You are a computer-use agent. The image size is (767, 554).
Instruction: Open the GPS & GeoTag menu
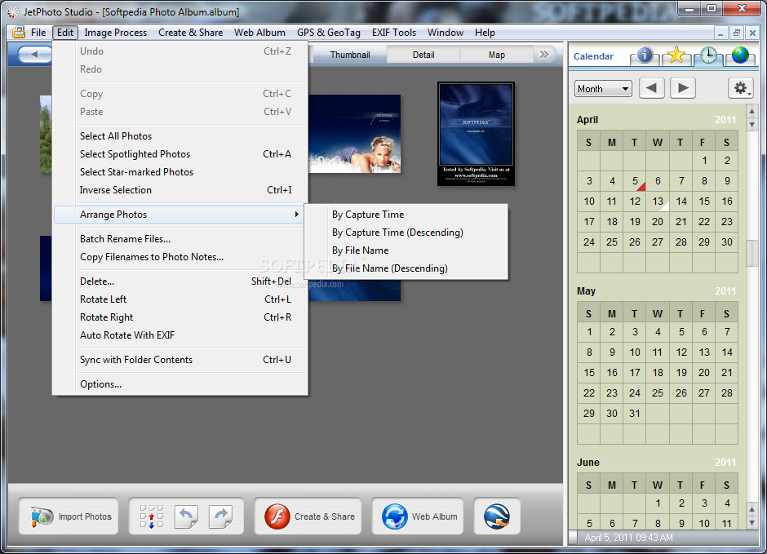pos(328,33)
